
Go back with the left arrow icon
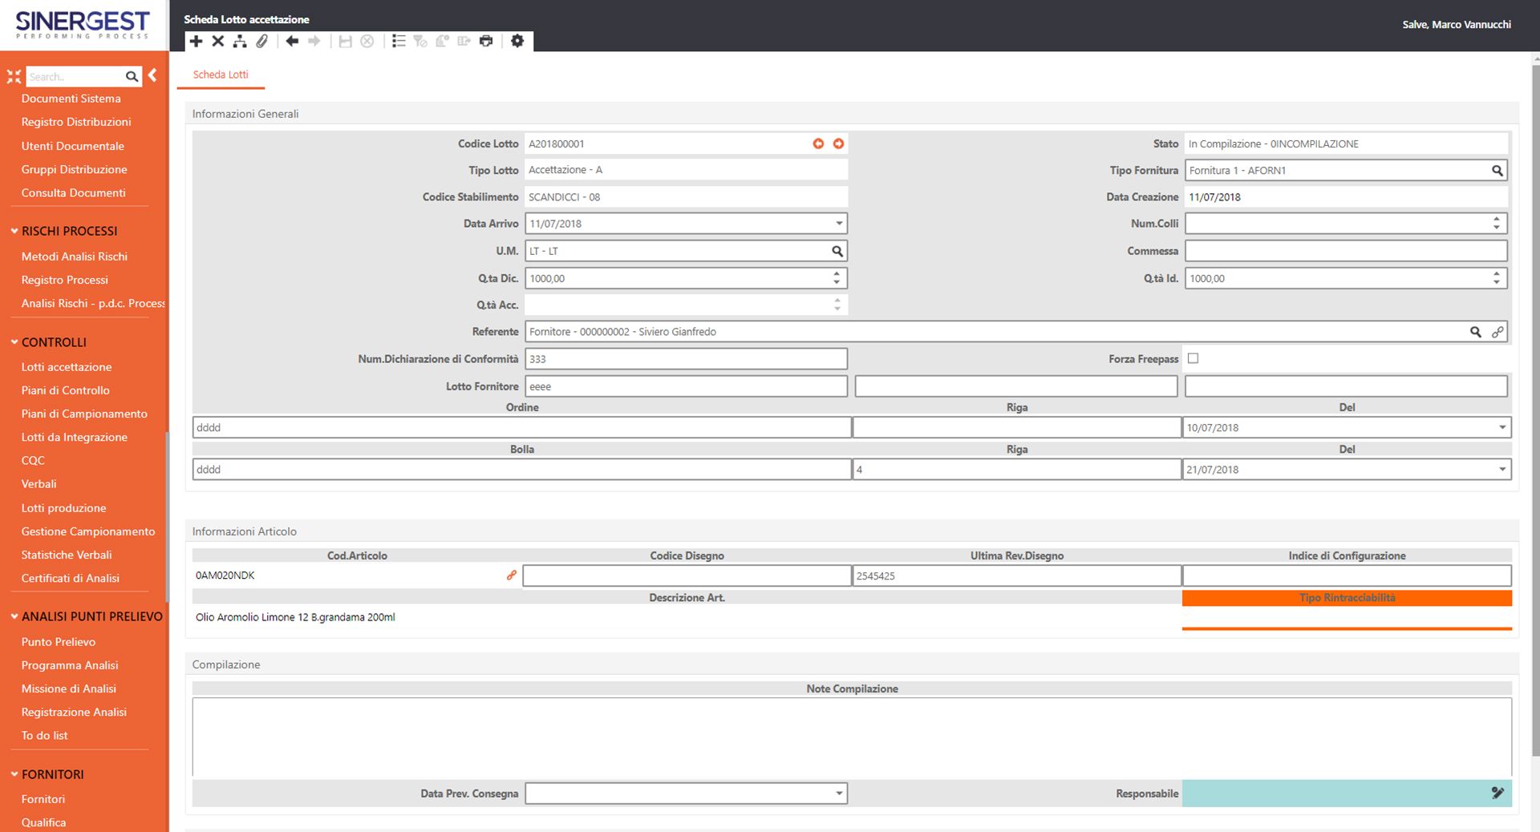[292, 41]
